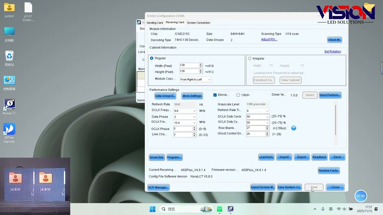Click the Height (Pixel) spinner field
Screen dimensions: 383x215
pos(191,71)
